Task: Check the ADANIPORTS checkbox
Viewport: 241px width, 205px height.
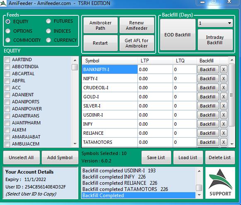Action: click(7, 102)
